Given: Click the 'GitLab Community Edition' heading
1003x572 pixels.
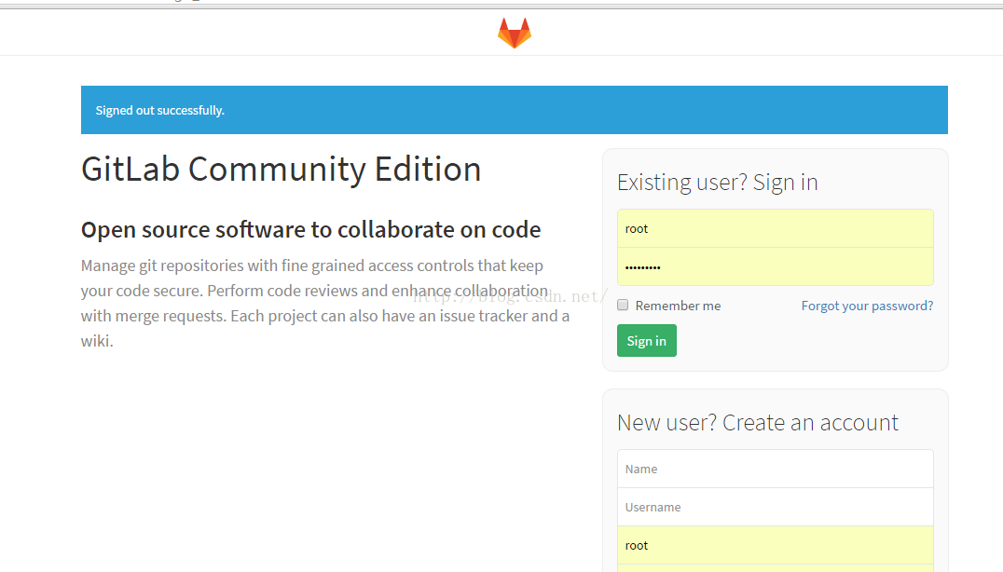Looking at the screenshot, I should coord(281,170).
